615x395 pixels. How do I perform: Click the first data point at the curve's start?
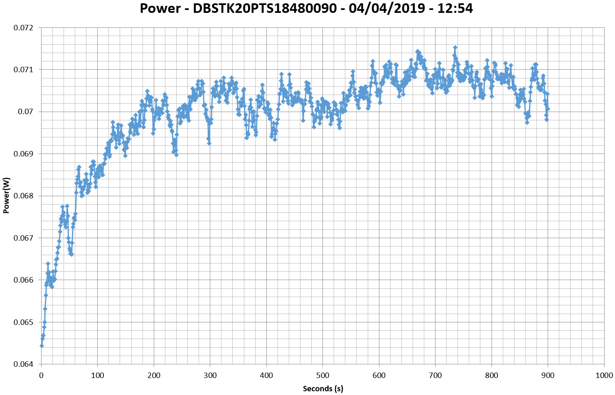(42, 346)
